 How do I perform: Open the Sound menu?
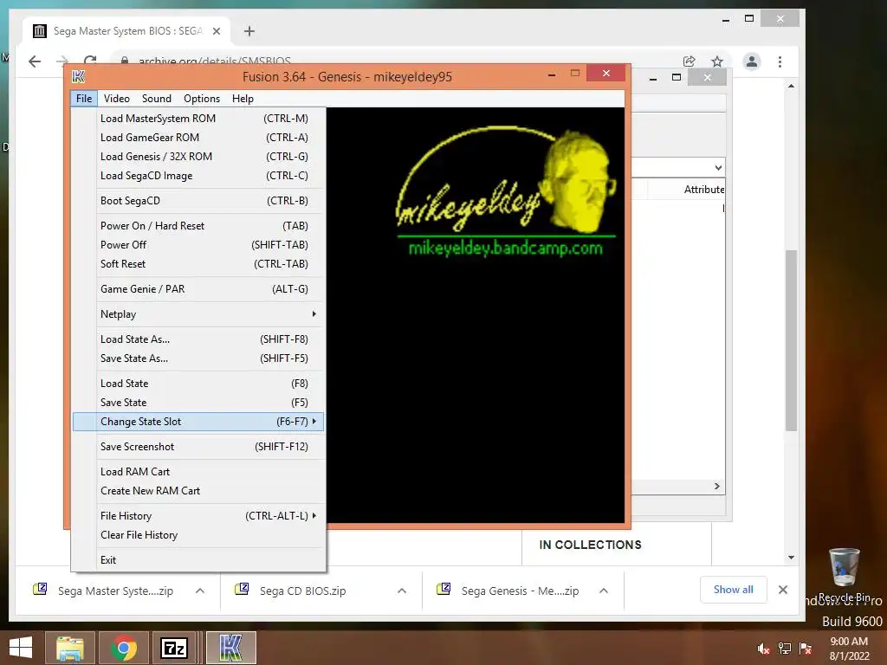point(157,99)
